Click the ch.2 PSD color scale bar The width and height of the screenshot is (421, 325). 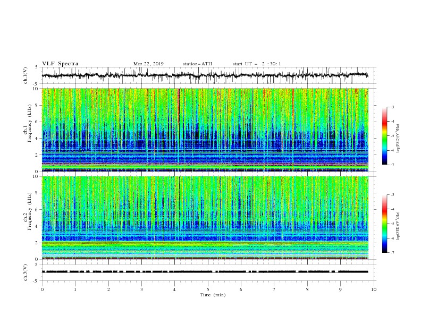click(x=384, y=224)
